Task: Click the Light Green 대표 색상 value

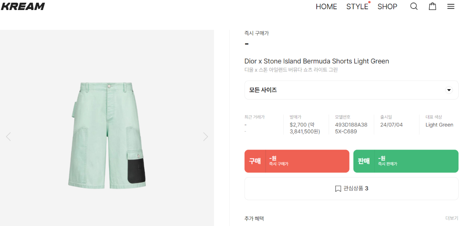Action: point(439,125)
